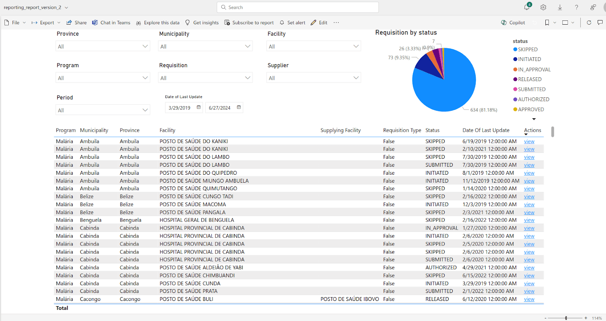
Task: Click the bookmark icon
Action: point(547,23)
